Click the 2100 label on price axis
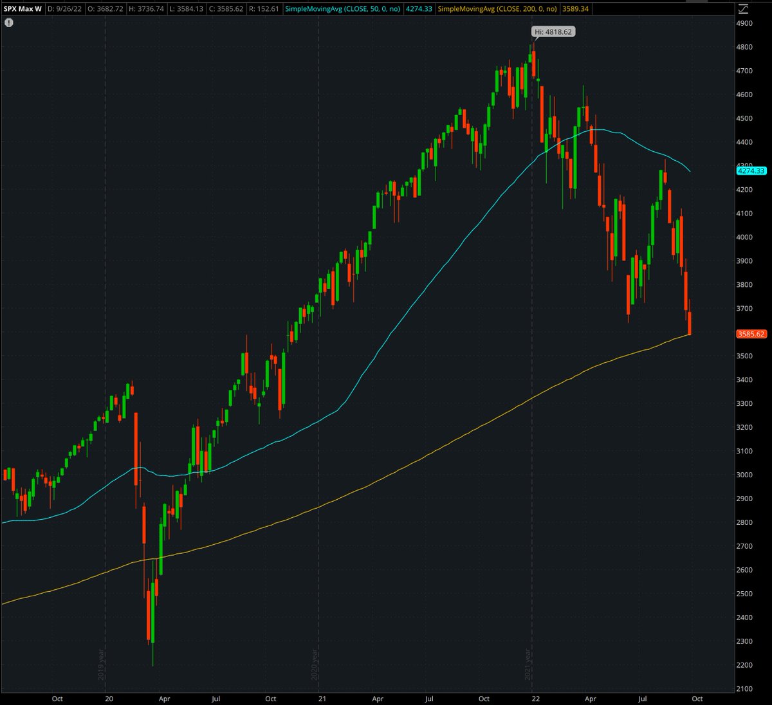Screen dimensions: 772x705 pos(744,689)
